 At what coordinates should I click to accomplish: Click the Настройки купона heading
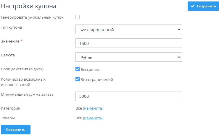click(x=29, y=6)
